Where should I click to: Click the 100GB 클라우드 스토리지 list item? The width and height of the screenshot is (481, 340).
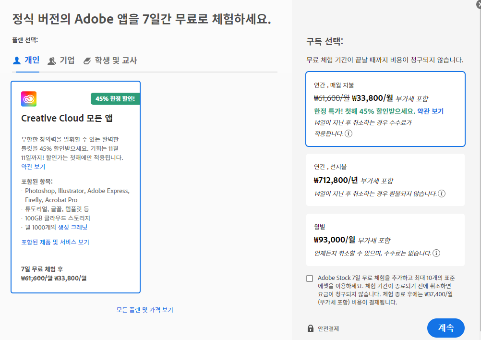pyautogui.click(x=57, y=218)
